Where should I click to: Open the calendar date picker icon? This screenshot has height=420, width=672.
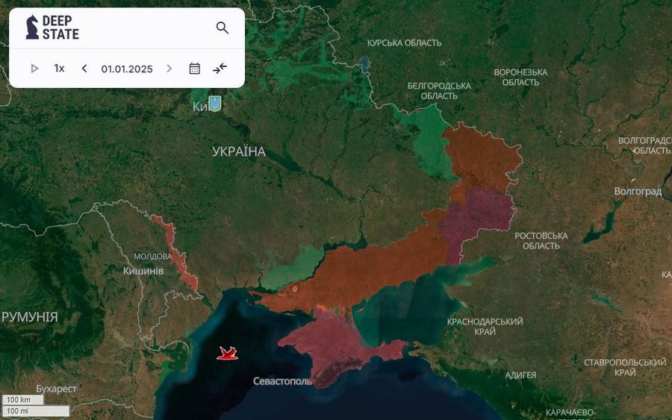click(x=195, y=69)
